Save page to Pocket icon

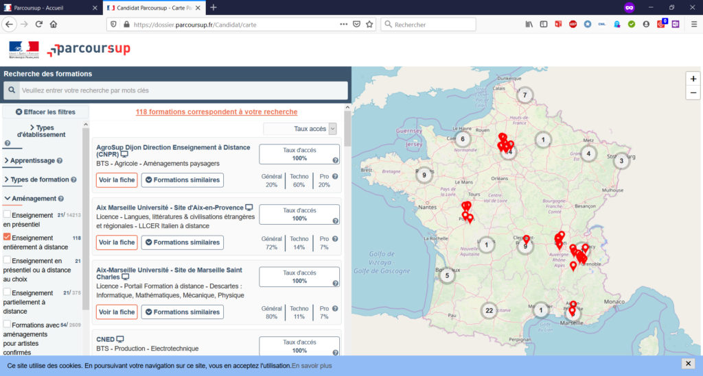pos(356,24)
